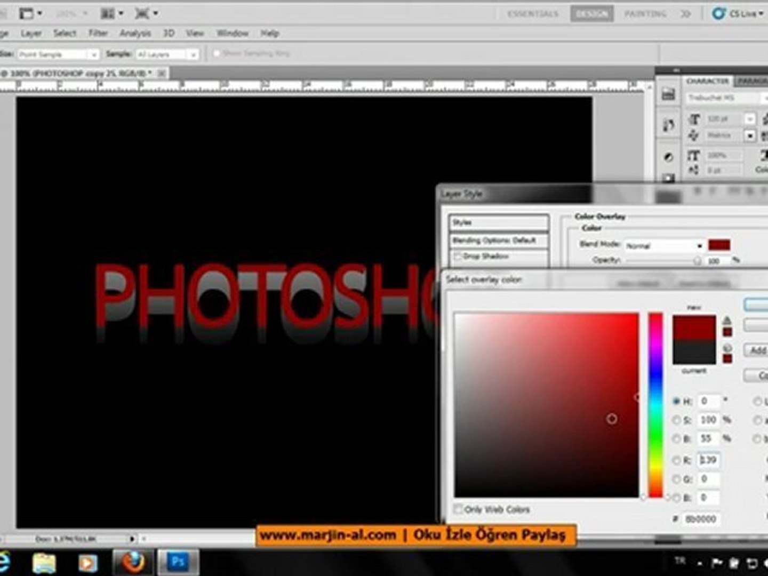The width and height of the screenshot is (768, 576).
Task: Pick a shade in the color field
Action: click(547, 405)
